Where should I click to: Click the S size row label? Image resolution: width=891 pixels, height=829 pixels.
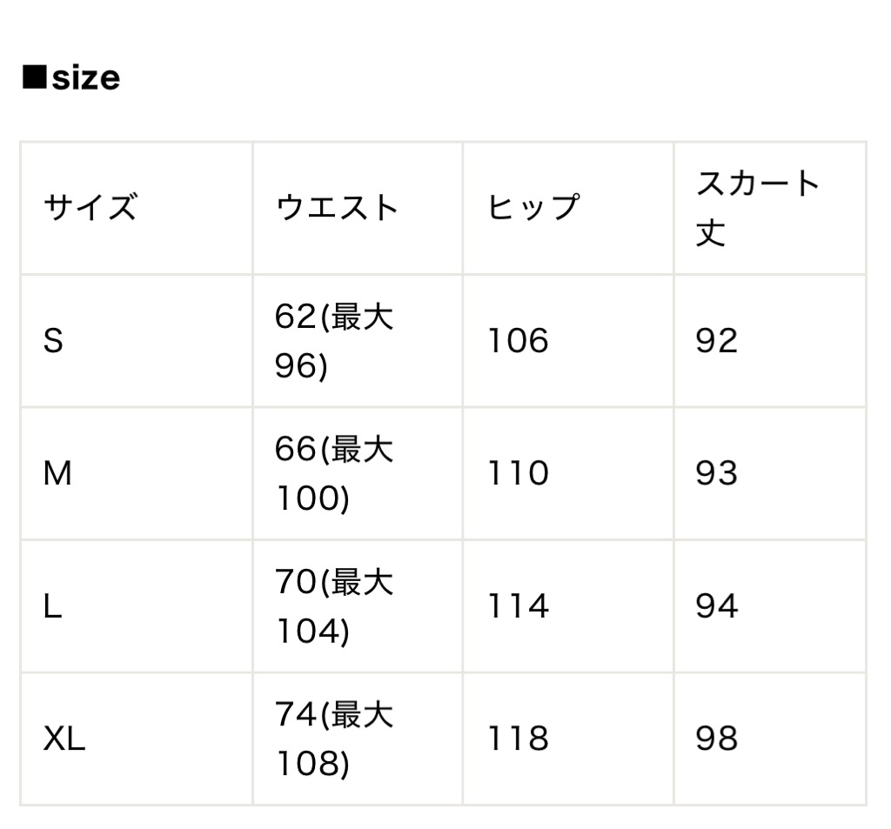[54, 340]
